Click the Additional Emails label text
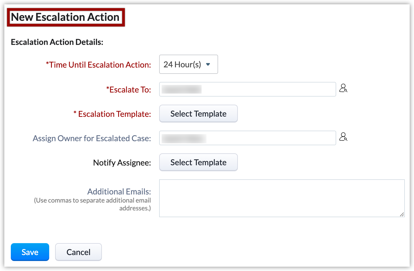This screenshot has height=271, width=414. pos(119,191)
